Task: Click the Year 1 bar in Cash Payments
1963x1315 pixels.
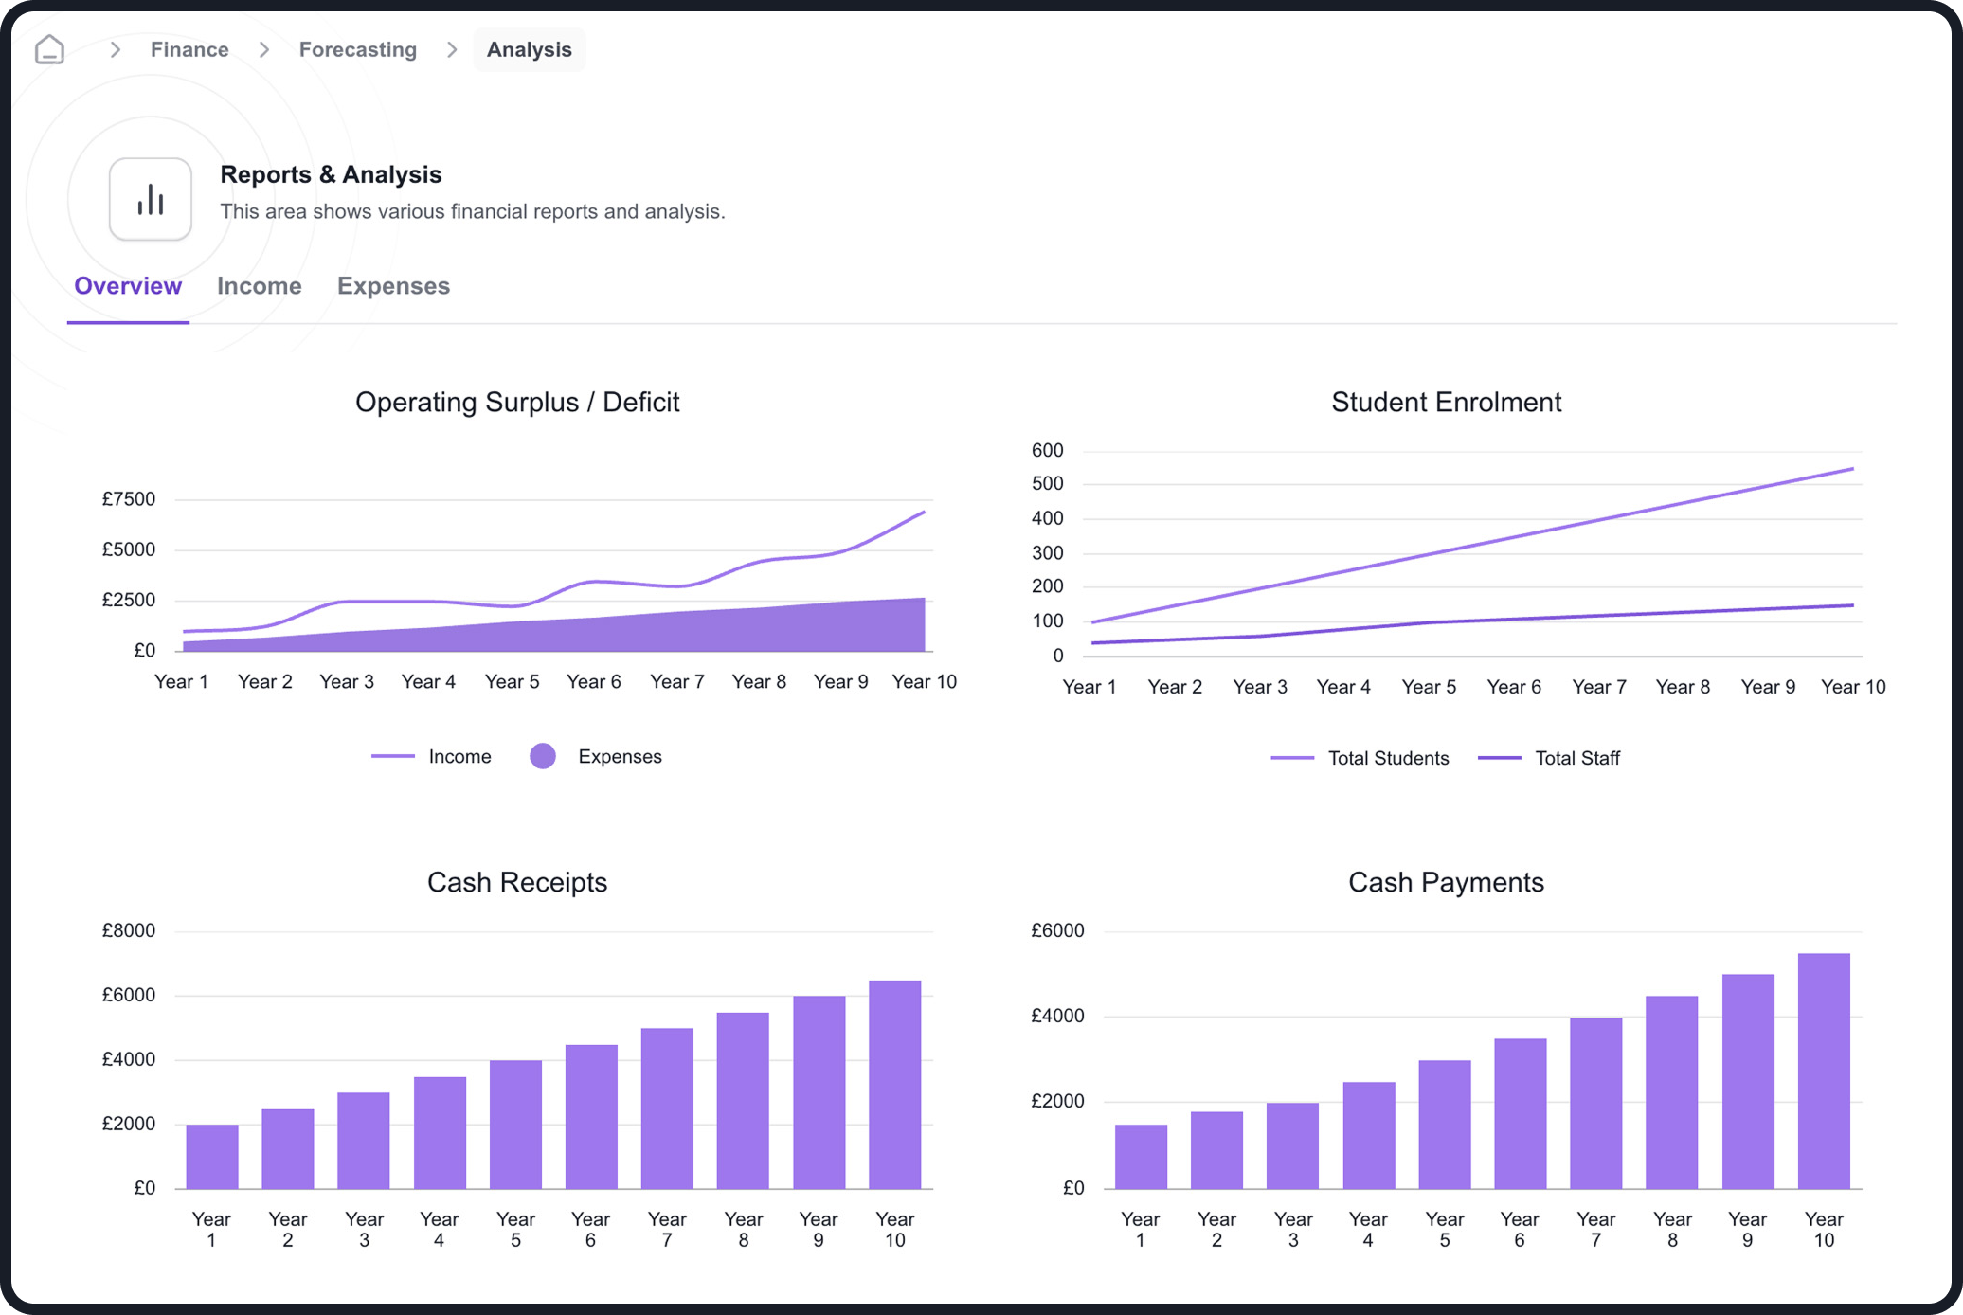Action: tap(1141, 1156)
